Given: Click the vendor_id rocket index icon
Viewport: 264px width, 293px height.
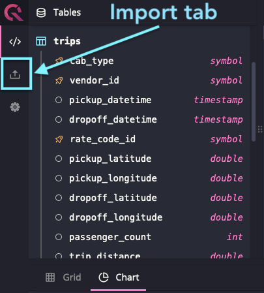Looking at the screenshot, I should tap(59, 80).
